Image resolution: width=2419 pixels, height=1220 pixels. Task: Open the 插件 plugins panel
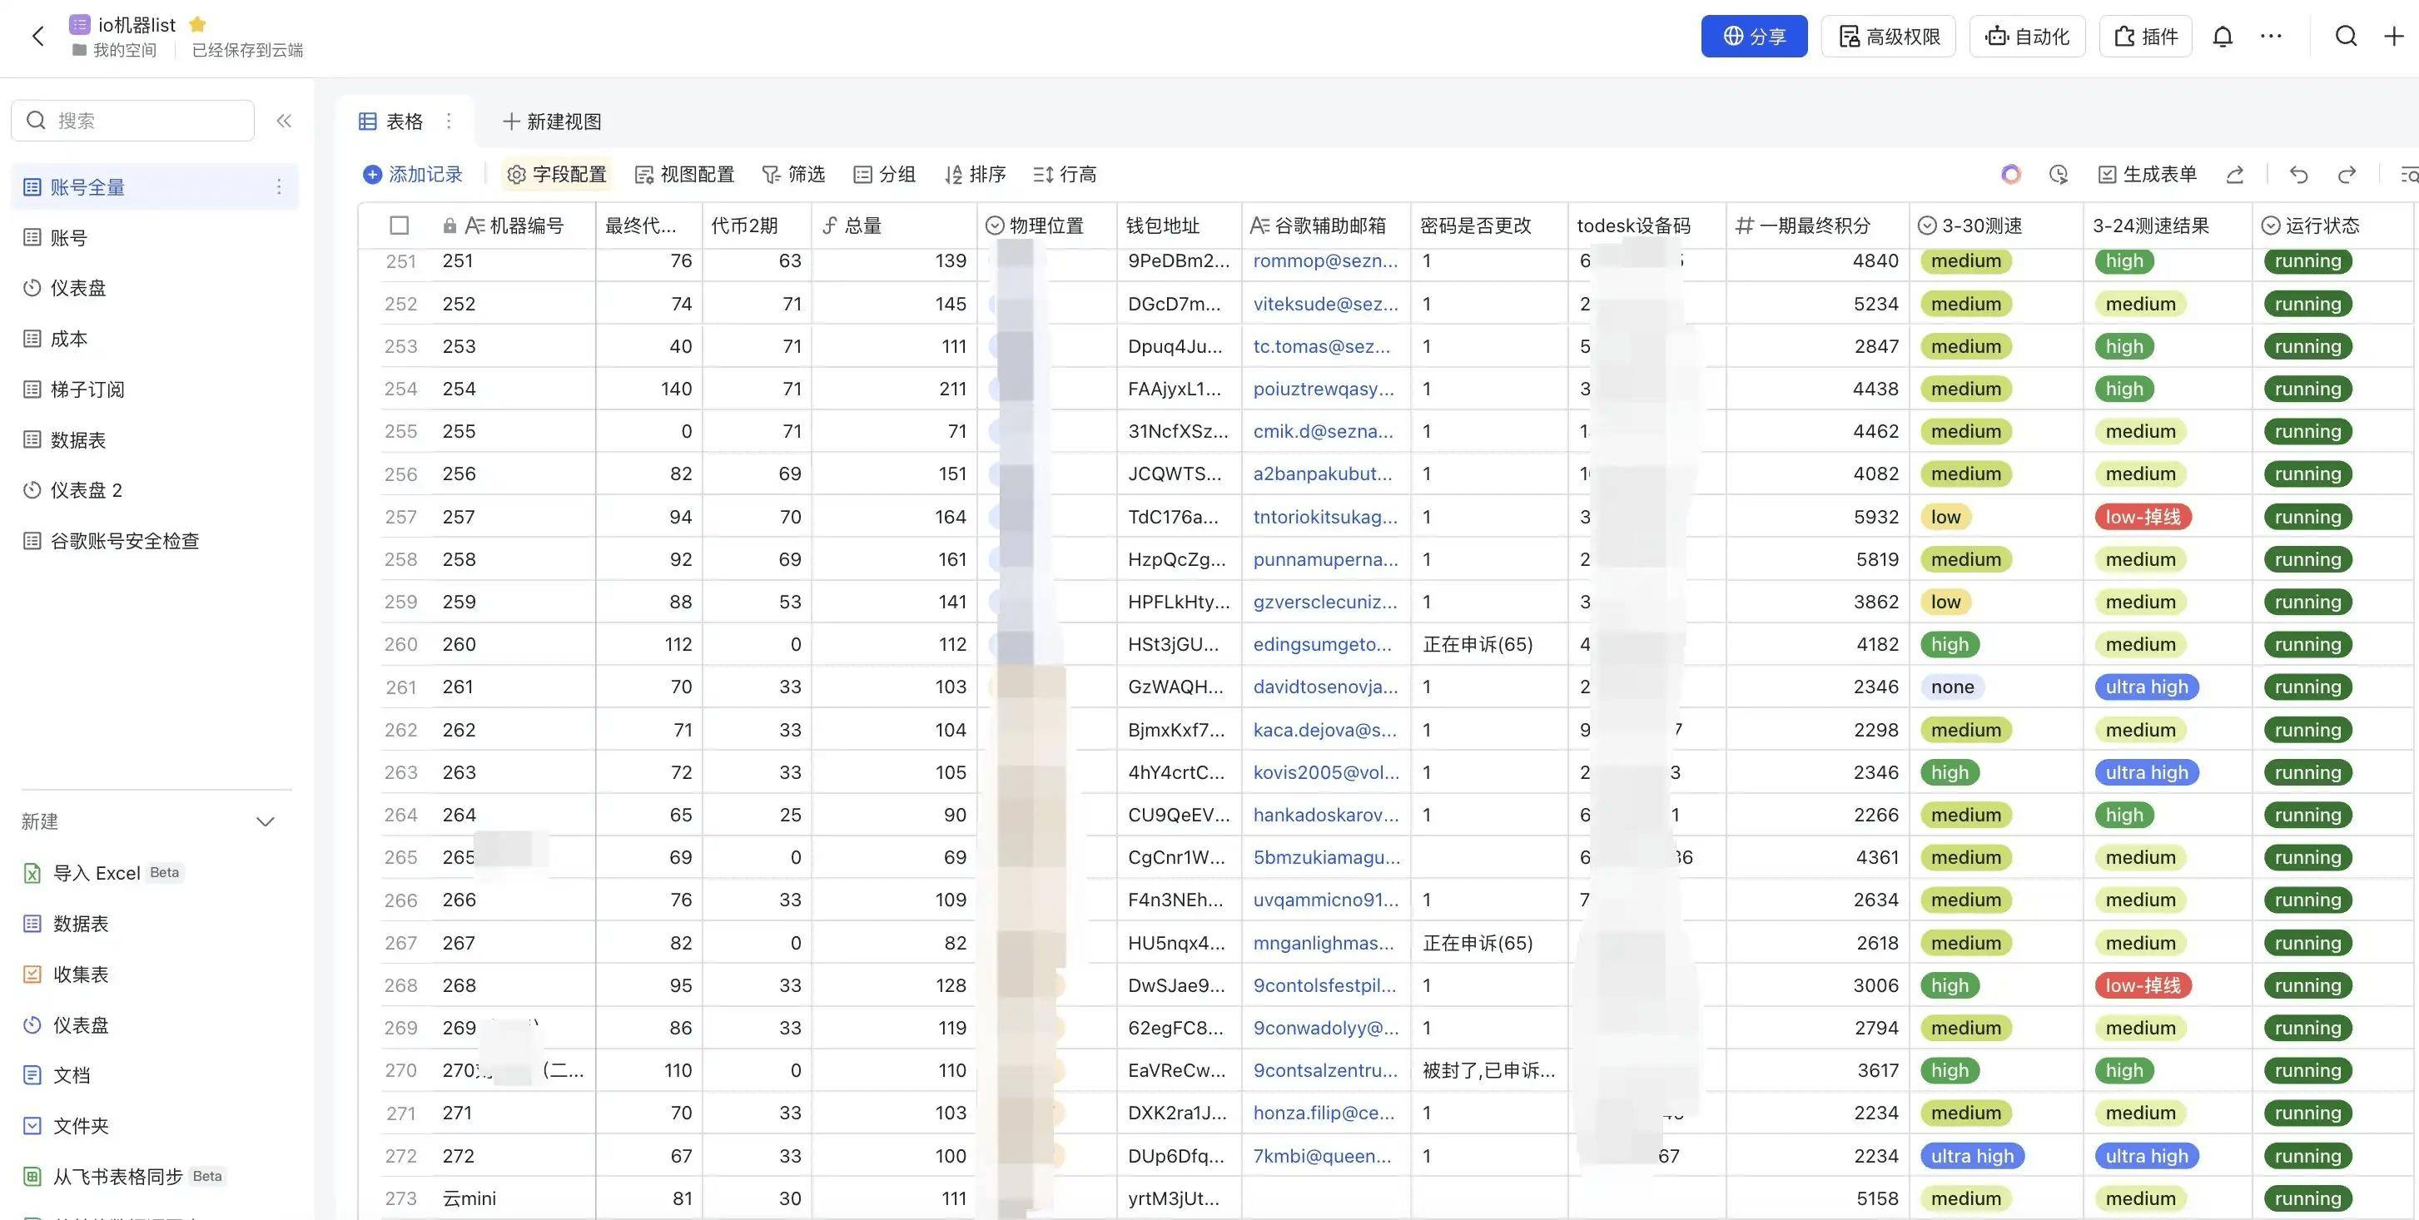point(2145,36)
